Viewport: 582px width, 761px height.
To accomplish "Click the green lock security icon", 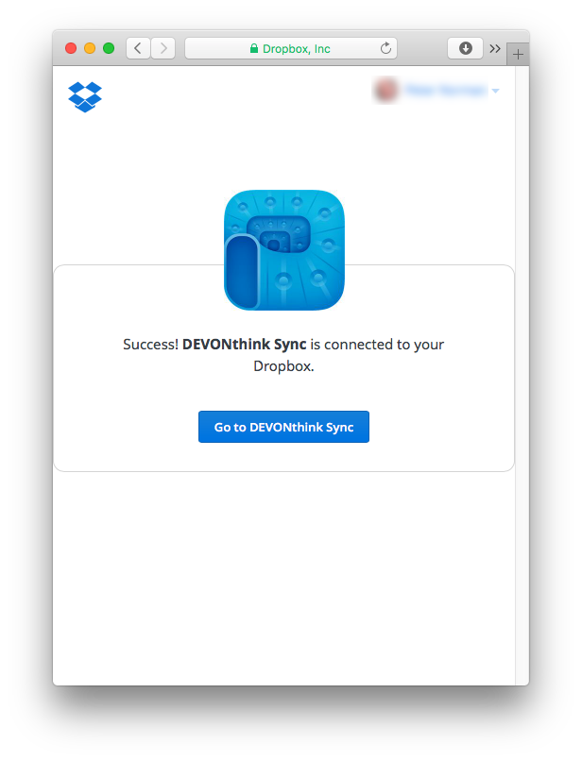I will (254, 48).
